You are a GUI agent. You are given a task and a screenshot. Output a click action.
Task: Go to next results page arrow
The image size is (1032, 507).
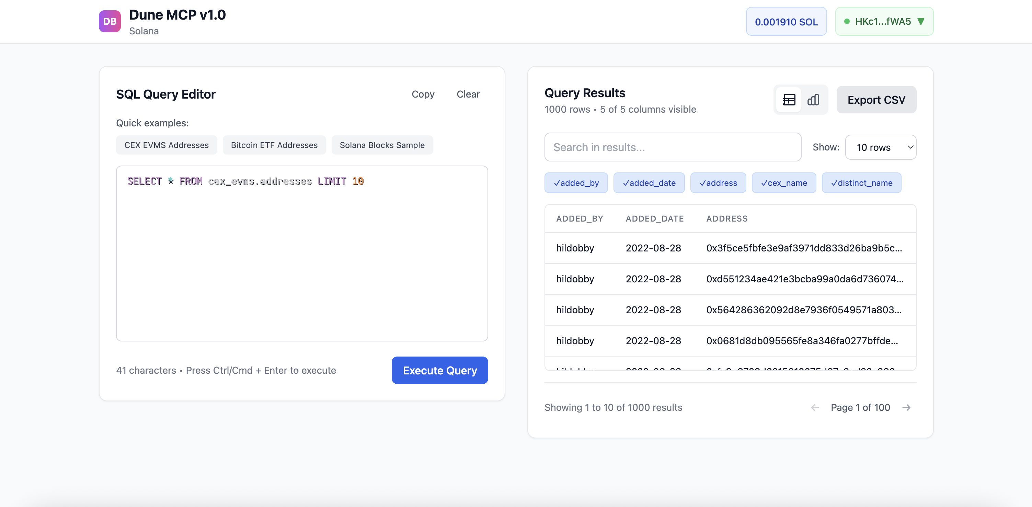pyautogui.click(x=906, y=408)
